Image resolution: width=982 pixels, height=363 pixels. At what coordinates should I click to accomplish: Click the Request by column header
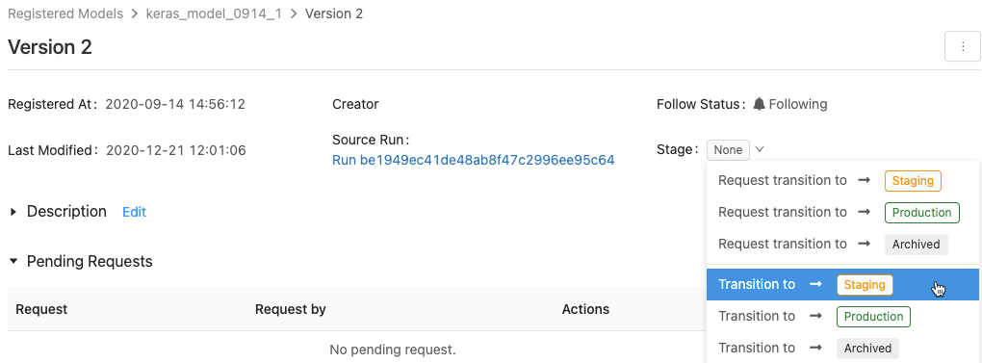tap(291, 309)
